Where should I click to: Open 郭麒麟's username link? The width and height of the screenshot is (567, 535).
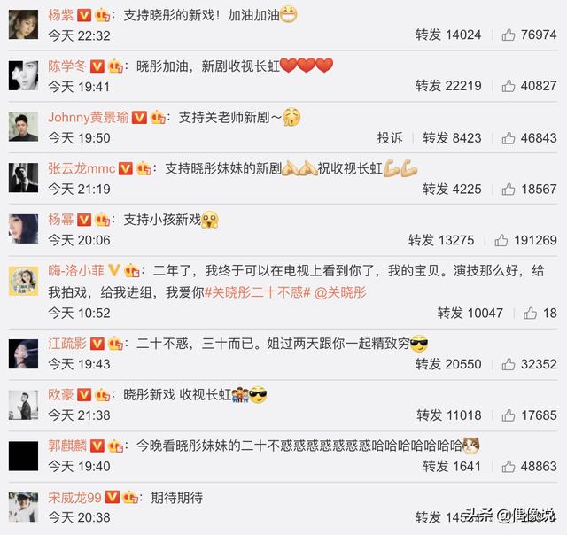coord(67,446)
